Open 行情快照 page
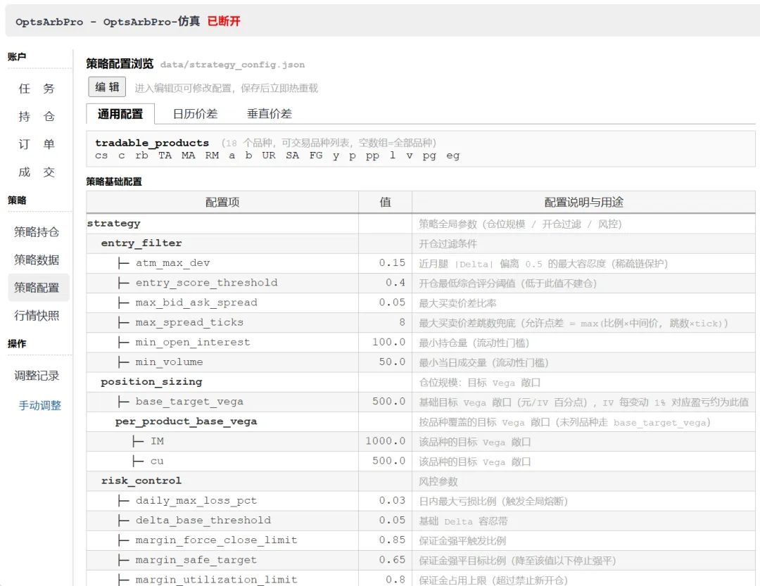 pos(37,316)
